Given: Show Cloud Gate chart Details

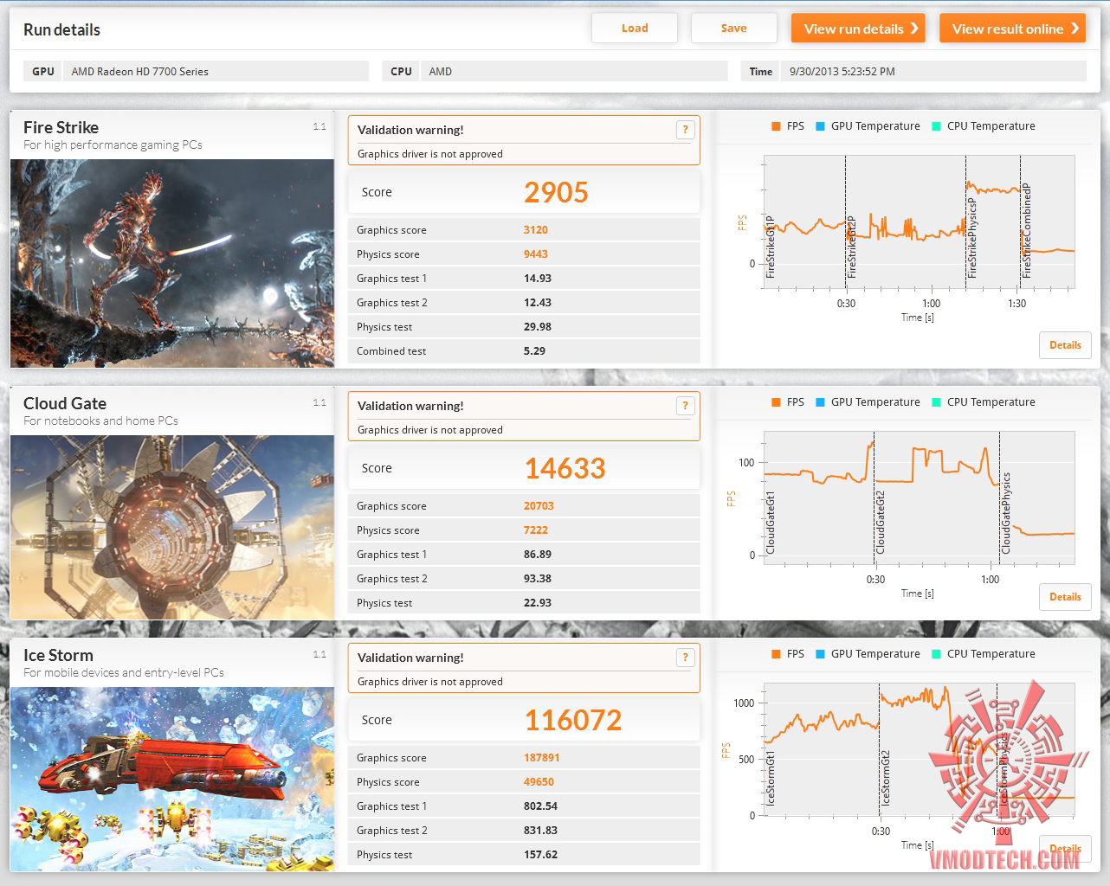Looking at the screenshot, I should click(x=1065, y=597).
